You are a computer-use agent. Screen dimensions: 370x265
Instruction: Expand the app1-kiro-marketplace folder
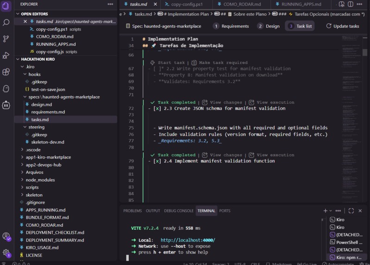pos(22,157)
